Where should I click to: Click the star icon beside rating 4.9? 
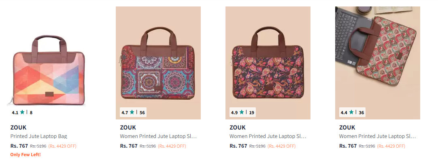pos(242,112)
